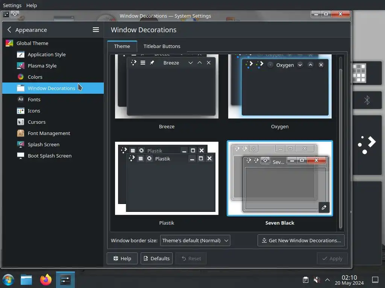385x288 pixels.
Task: Open the sidebar hamburger menu
Action: pos(96,30)
